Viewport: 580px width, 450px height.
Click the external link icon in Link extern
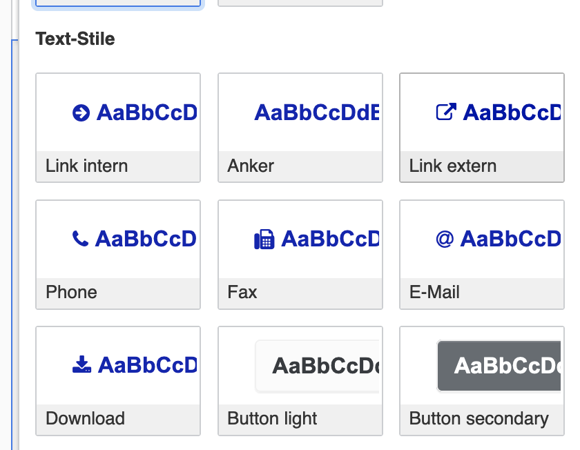click(446, 112)
